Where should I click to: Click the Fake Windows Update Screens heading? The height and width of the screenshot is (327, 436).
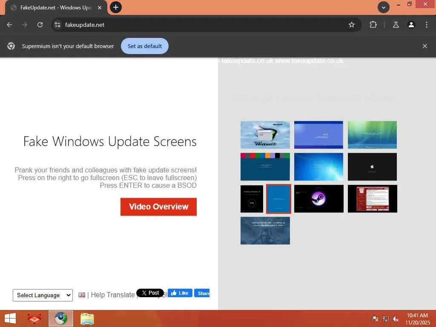point(110,141)
